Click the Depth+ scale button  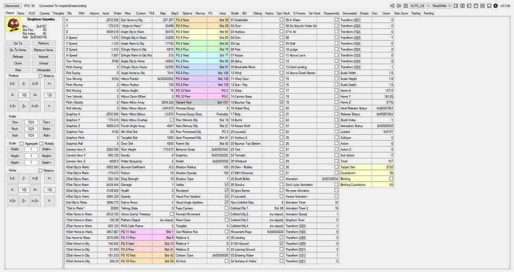pyautogui.click(x=47, y=163)
